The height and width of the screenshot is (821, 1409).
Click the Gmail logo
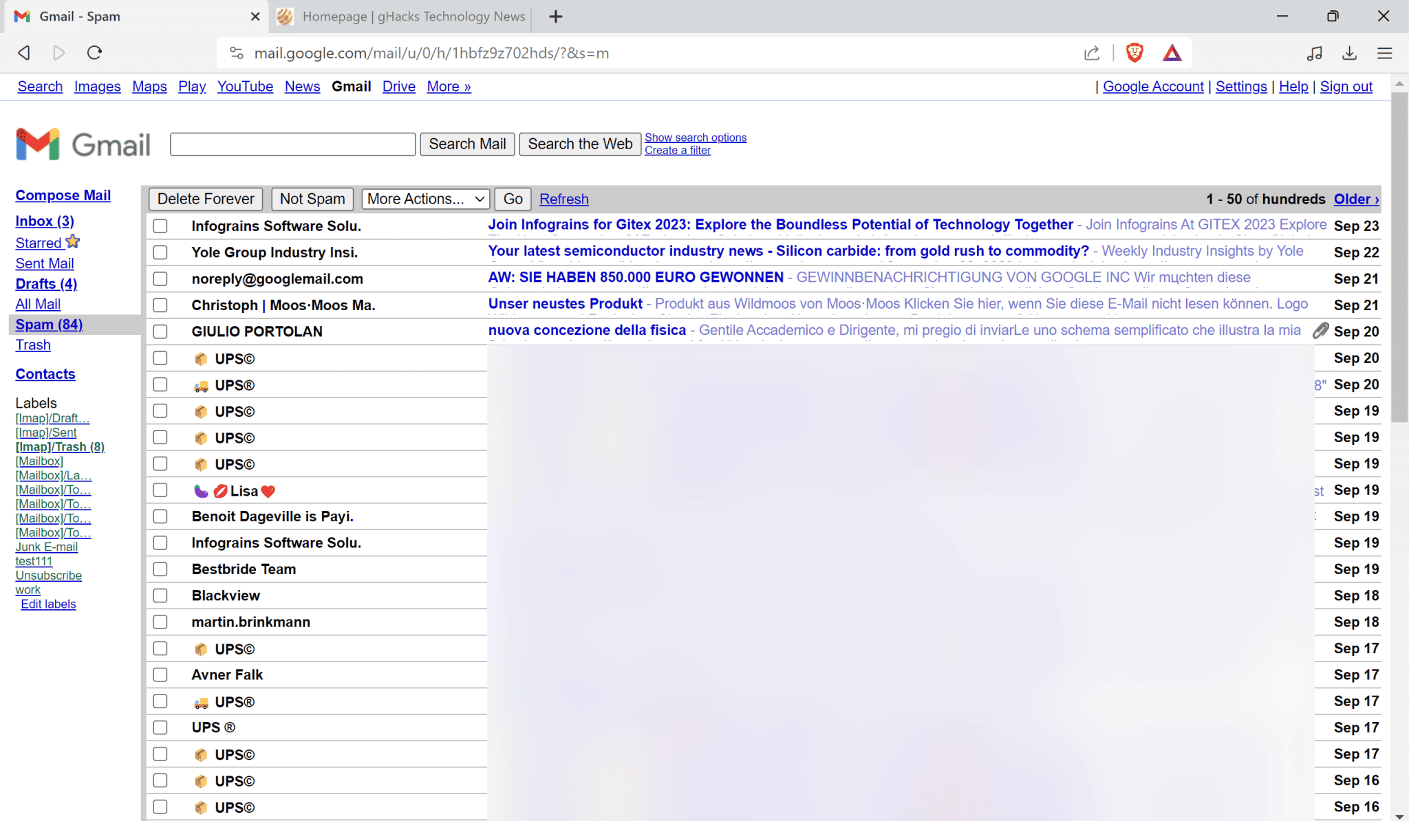pos(81,143)
